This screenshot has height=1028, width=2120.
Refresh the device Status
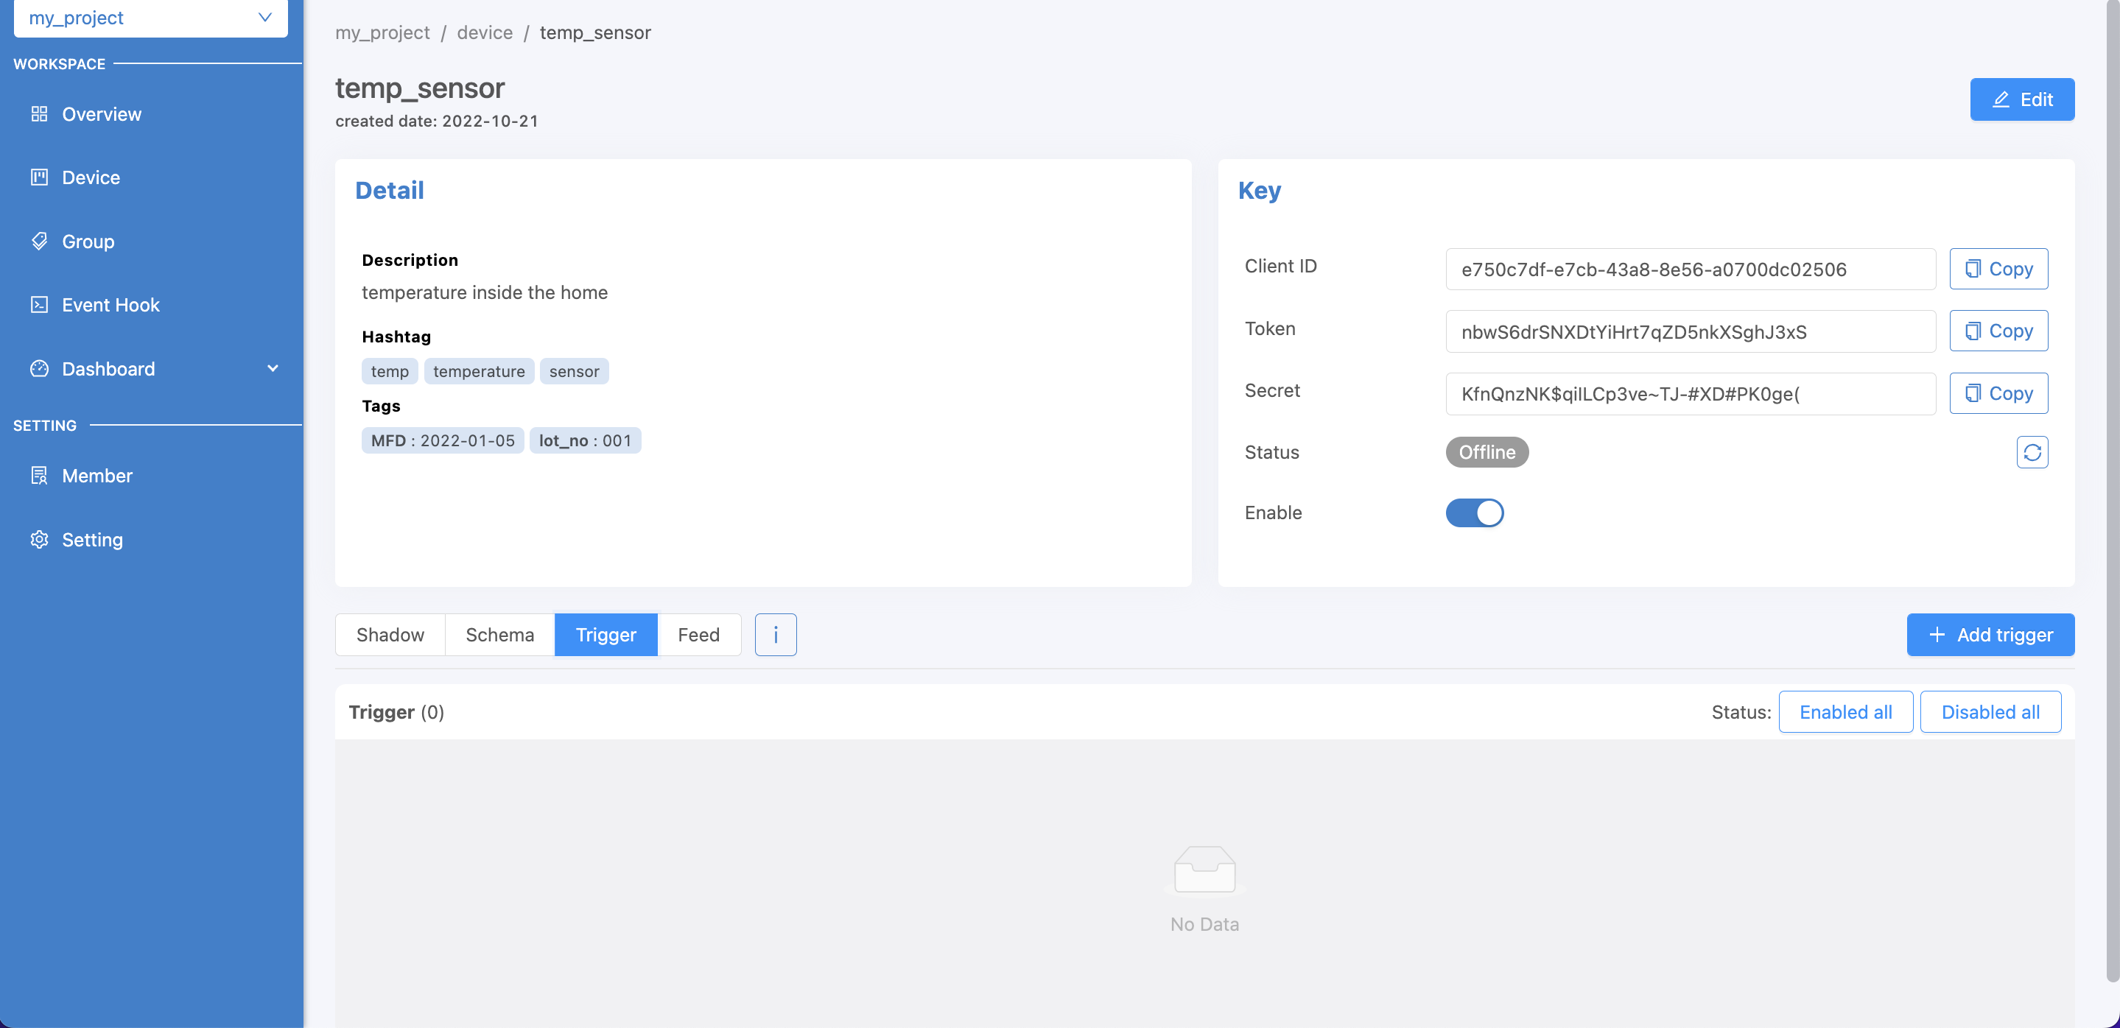2032,451
